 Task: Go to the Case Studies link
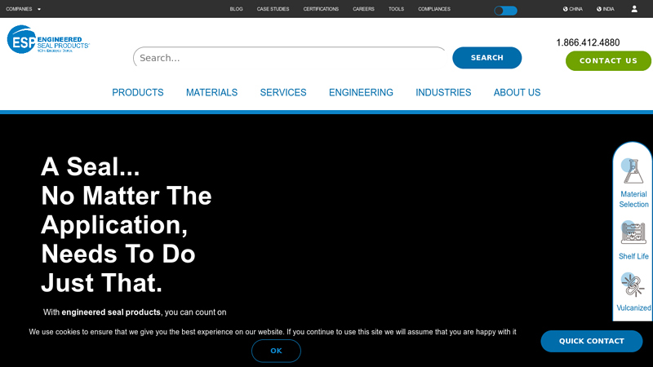click(273, 9)
